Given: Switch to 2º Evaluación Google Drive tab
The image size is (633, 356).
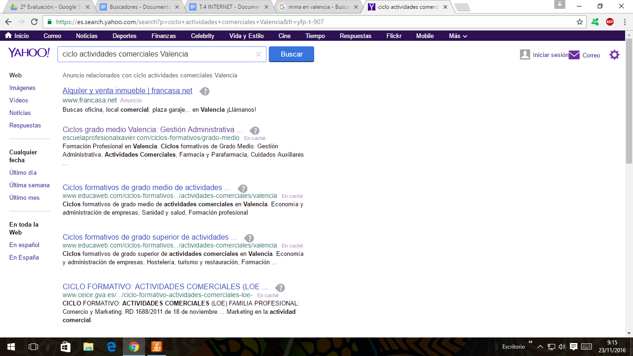Looking at the screenshot, I should click(49, 7).
